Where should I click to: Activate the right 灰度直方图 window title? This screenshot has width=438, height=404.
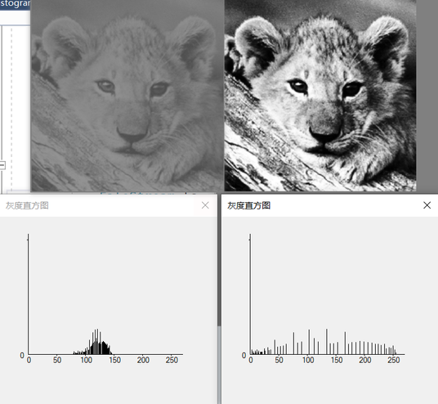pos(249,205)
